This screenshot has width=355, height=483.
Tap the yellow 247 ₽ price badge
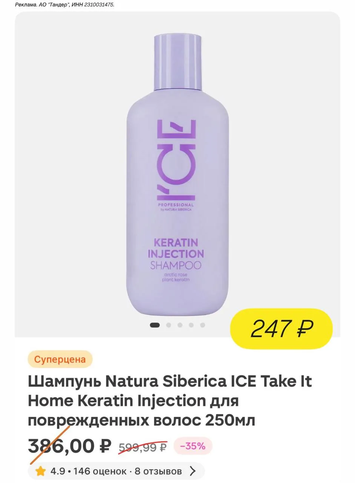pyautogui.click(x=281, y=328)
